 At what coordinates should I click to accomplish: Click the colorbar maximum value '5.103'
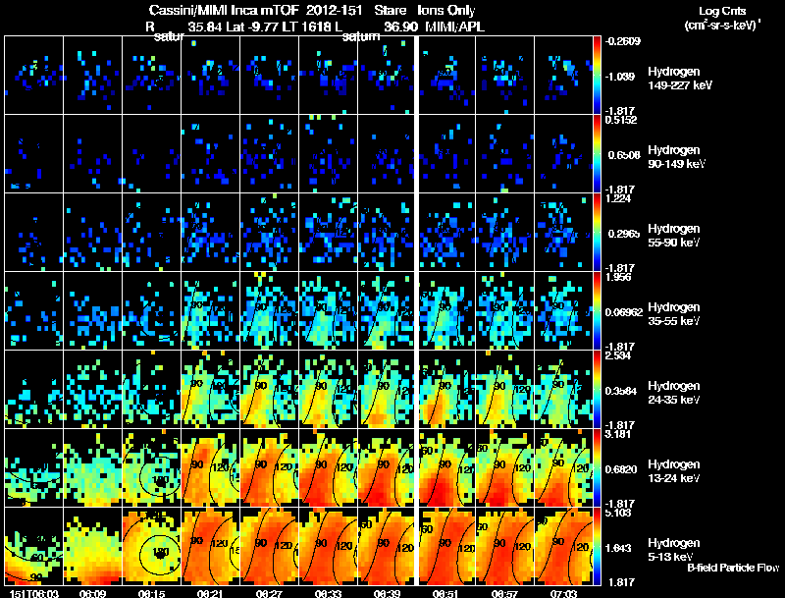618,513
